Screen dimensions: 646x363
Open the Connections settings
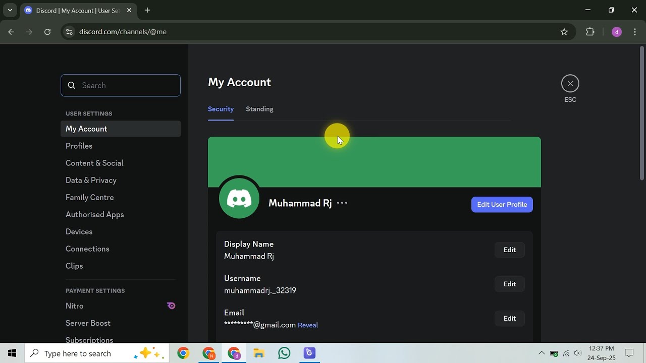pos(121,249)
